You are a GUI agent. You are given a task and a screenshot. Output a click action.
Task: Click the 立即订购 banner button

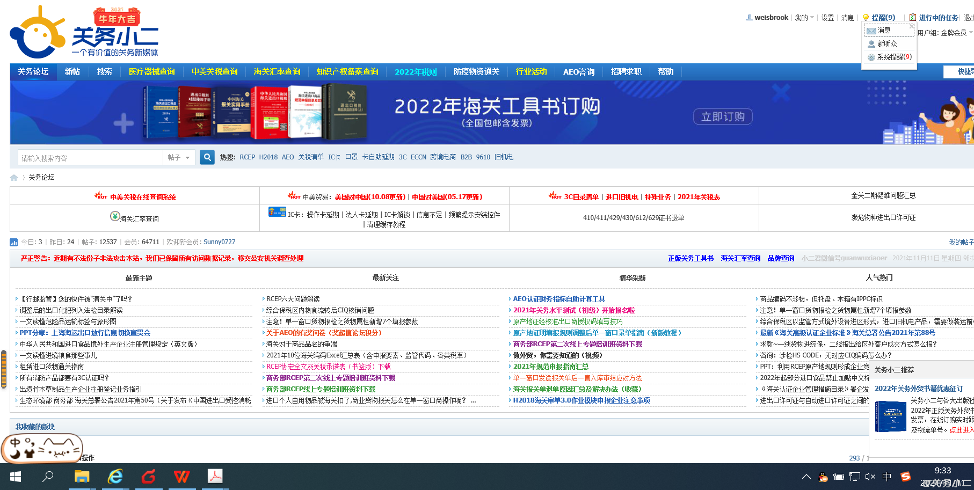click(723, 116)
